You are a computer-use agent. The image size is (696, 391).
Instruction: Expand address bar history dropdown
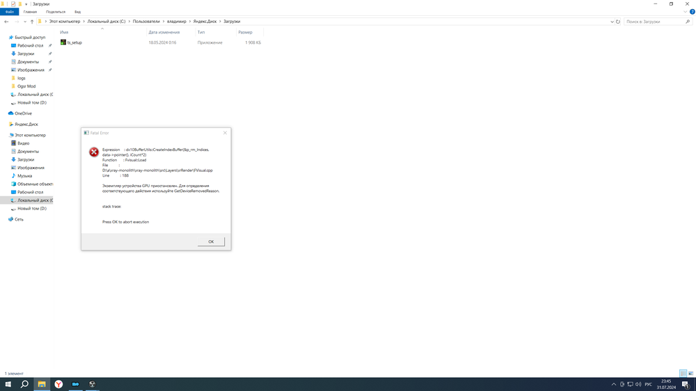coord(612,22)
